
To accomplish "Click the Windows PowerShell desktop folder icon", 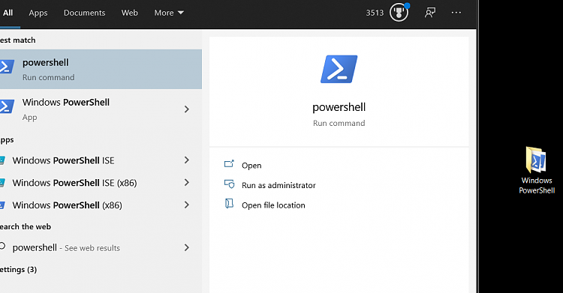I will [x=537, y=160].
